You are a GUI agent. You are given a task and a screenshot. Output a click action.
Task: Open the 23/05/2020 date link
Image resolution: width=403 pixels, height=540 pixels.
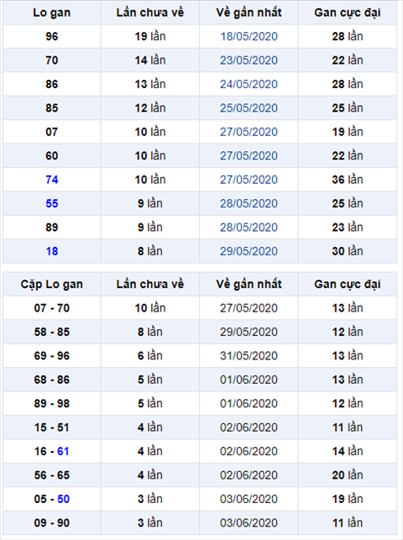(x=249, y=60)
